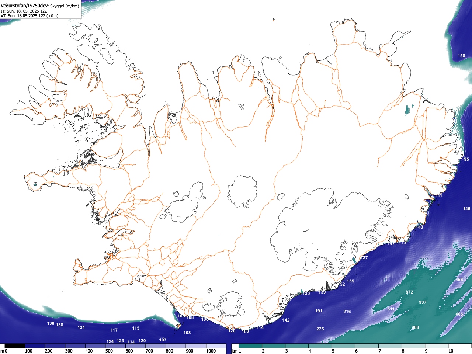Click the black 0–100 m legend segment
The width and height of the screenshot is (472, 354).
tap(15, 346)
